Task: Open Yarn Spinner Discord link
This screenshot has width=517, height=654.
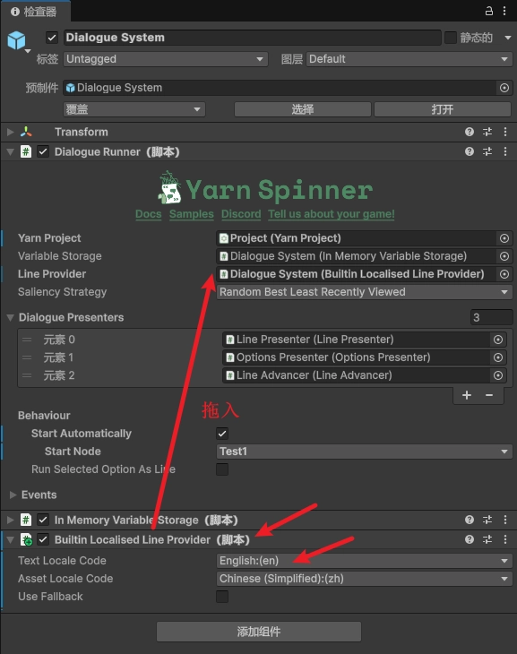Action: pyautogui.click(x=241, y=214)
